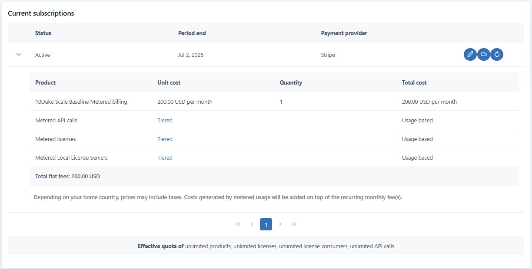Click the 200.00 USD per month total cost

pyautogui.click(x=429, y=102)
